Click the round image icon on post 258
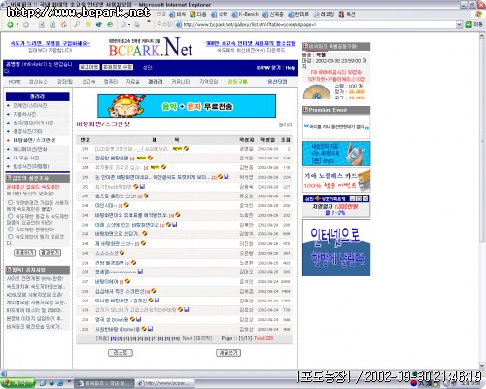The image size is (486, 389). tap(186, 148)
